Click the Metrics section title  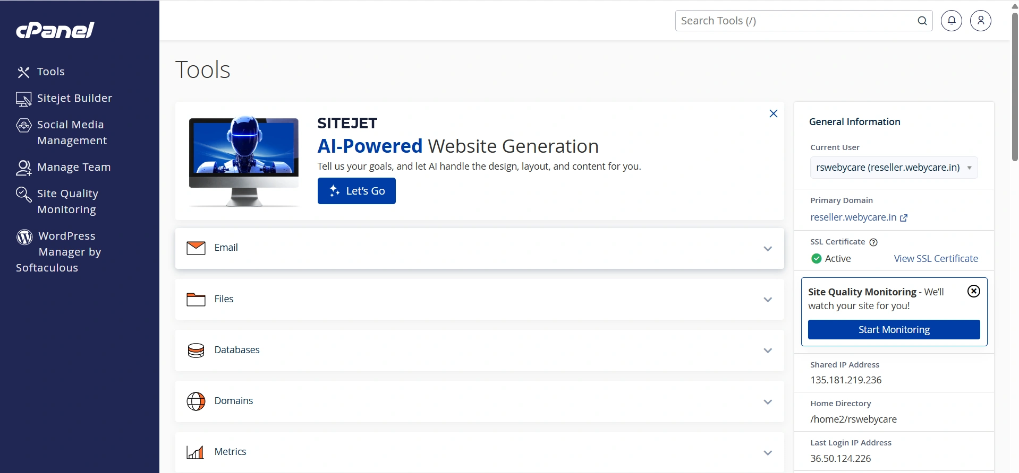[x=231, y=452]
